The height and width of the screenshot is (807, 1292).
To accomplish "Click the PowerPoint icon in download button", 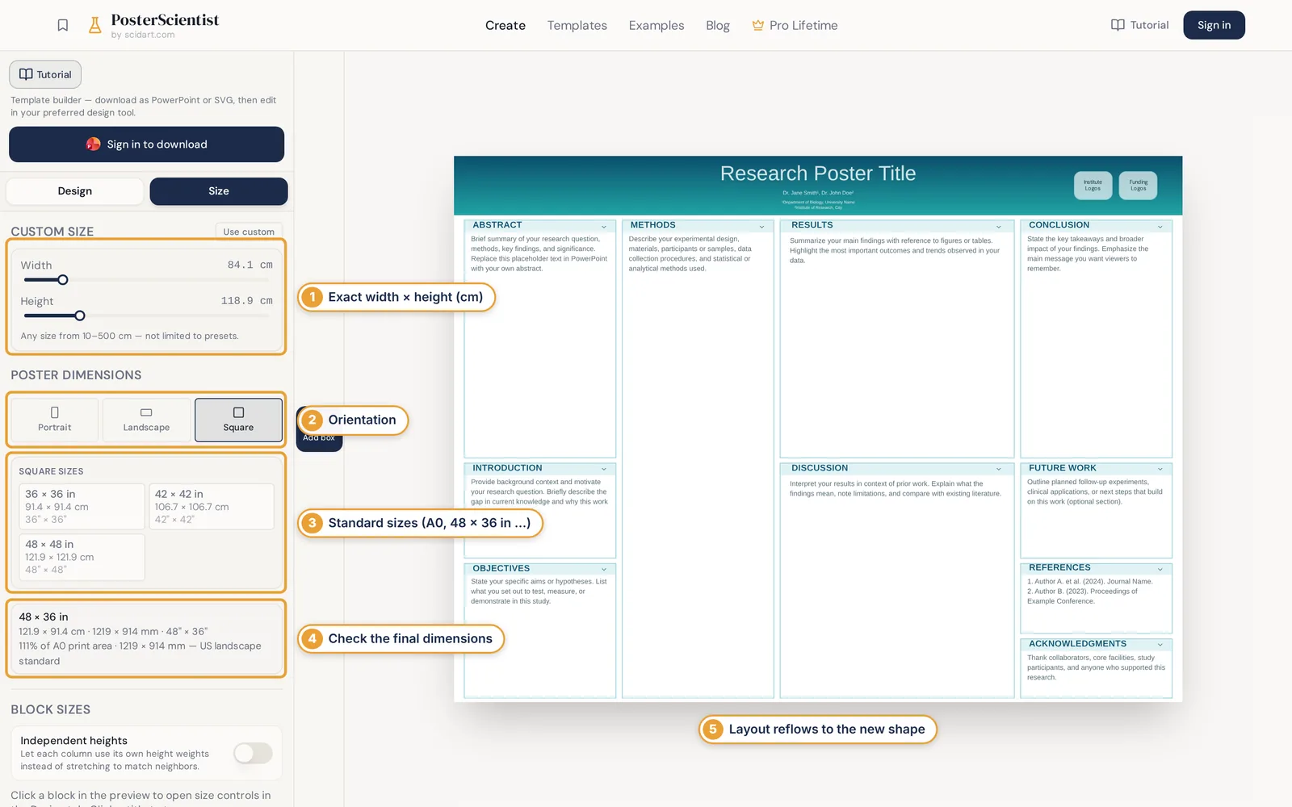I will pos(94,144).
